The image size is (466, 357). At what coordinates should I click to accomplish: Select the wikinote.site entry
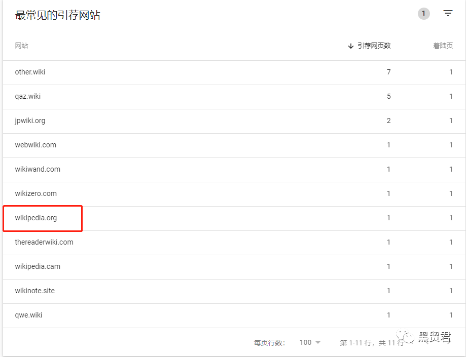(34, 291)
